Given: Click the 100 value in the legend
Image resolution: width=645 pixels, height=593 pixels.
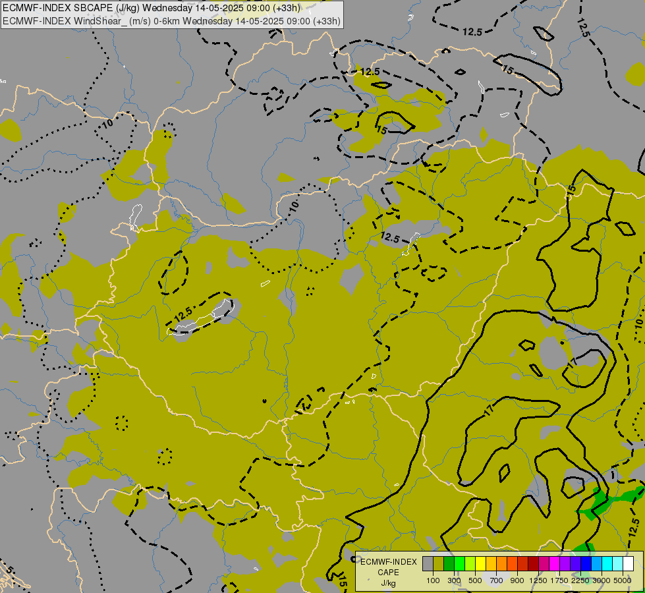Looking at the screenshot, I should [433, 580].
